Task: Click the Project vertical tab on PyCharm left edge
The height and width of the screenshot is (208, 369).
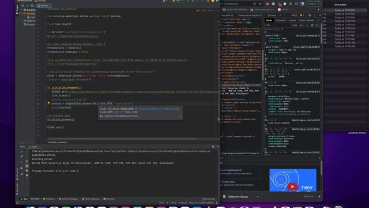Action: coord(17,9)
